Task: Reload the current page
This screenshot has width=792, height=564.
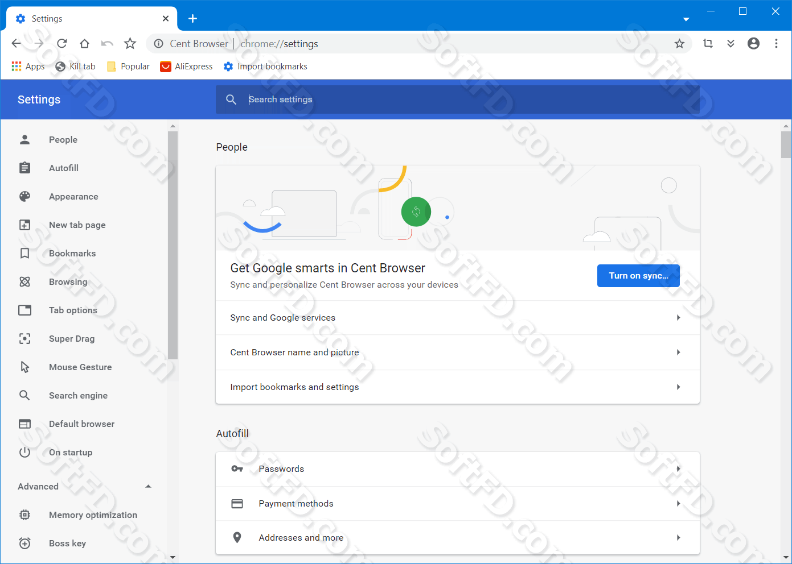Action: point(61,44)
